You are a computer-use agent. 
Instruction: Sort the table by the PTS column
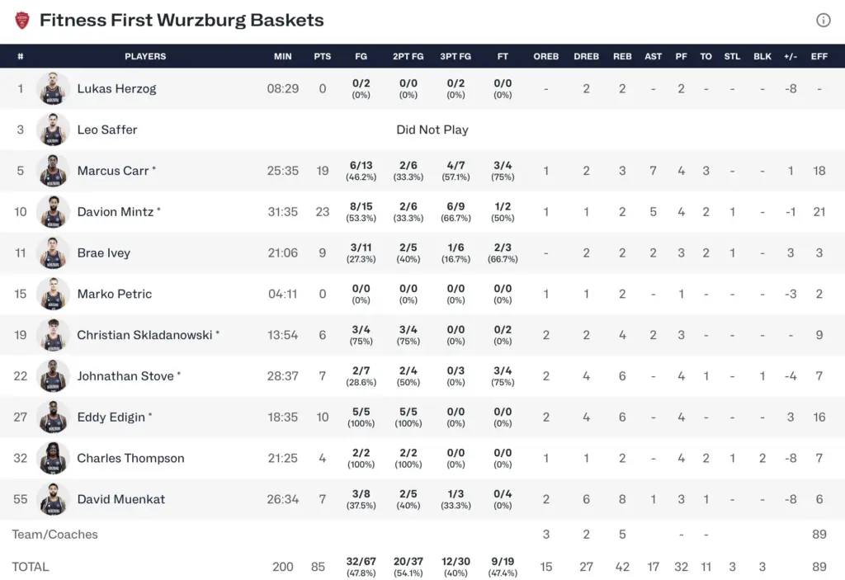coord(322,56)
